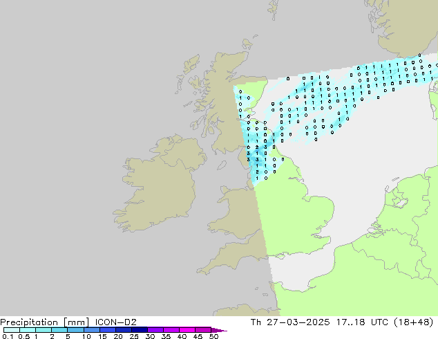Click the '0.1' legend scale label

coord(8,336)
